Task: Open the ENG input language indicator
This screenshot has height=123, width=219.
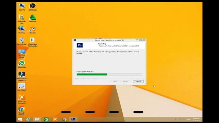Action: click(188, 119)
